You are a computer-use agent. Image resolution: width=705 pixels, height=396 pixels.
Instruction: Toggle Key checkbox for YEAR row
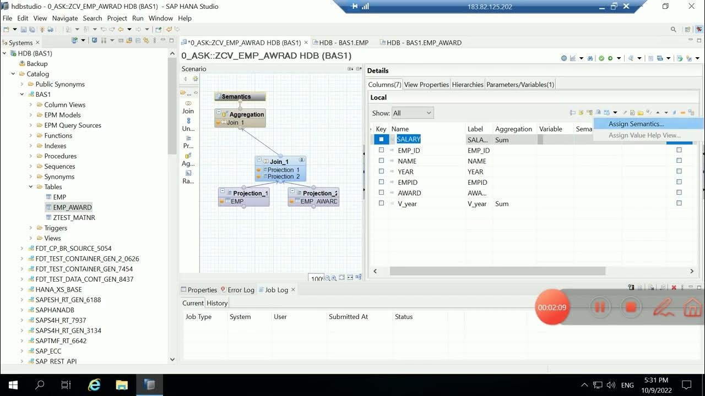click(x=381, y=172)
